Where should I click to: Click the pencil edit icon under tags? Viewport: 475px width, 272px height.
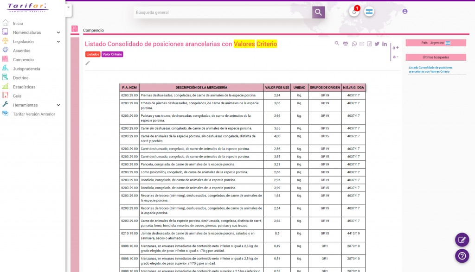88,63
